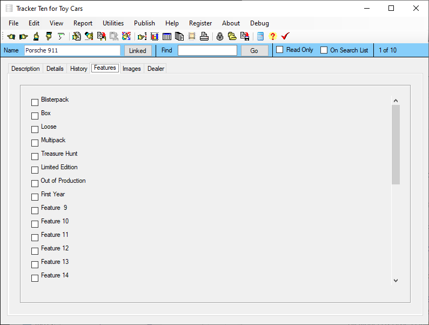Open the About menu

(231, 23)
